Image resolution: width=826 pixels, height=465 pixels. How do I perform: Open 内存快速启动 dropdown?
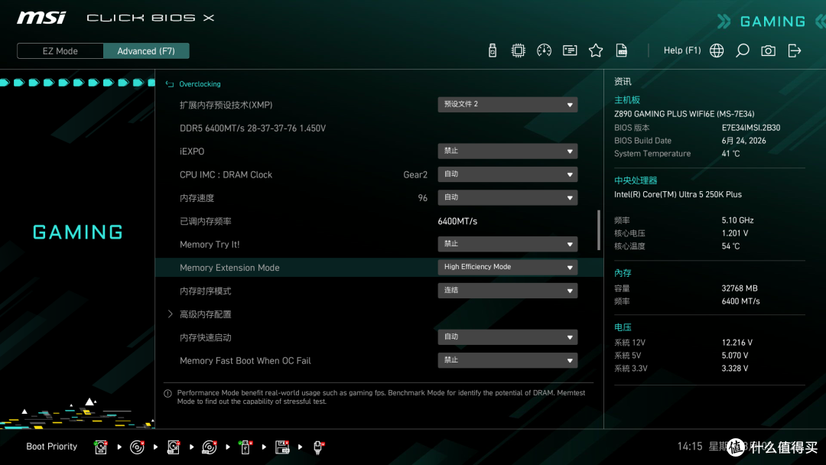tap(507, 337)
